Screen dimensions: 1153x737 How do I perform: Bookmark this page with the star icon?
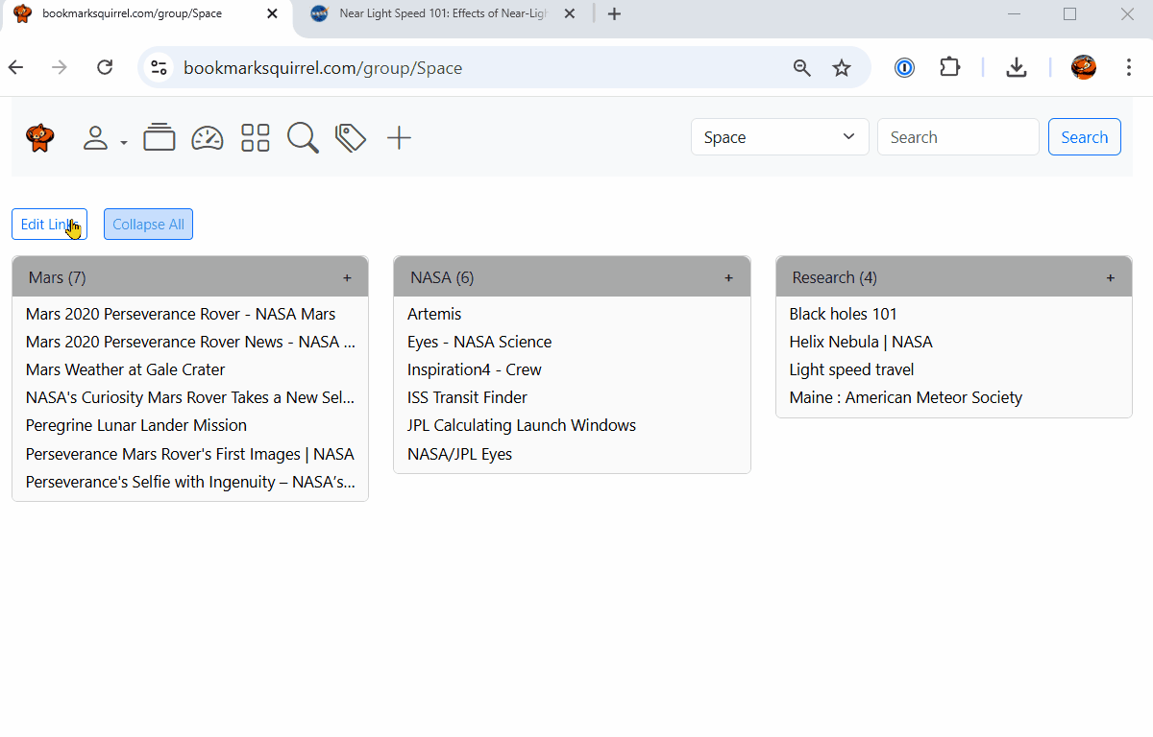(842, 67)
